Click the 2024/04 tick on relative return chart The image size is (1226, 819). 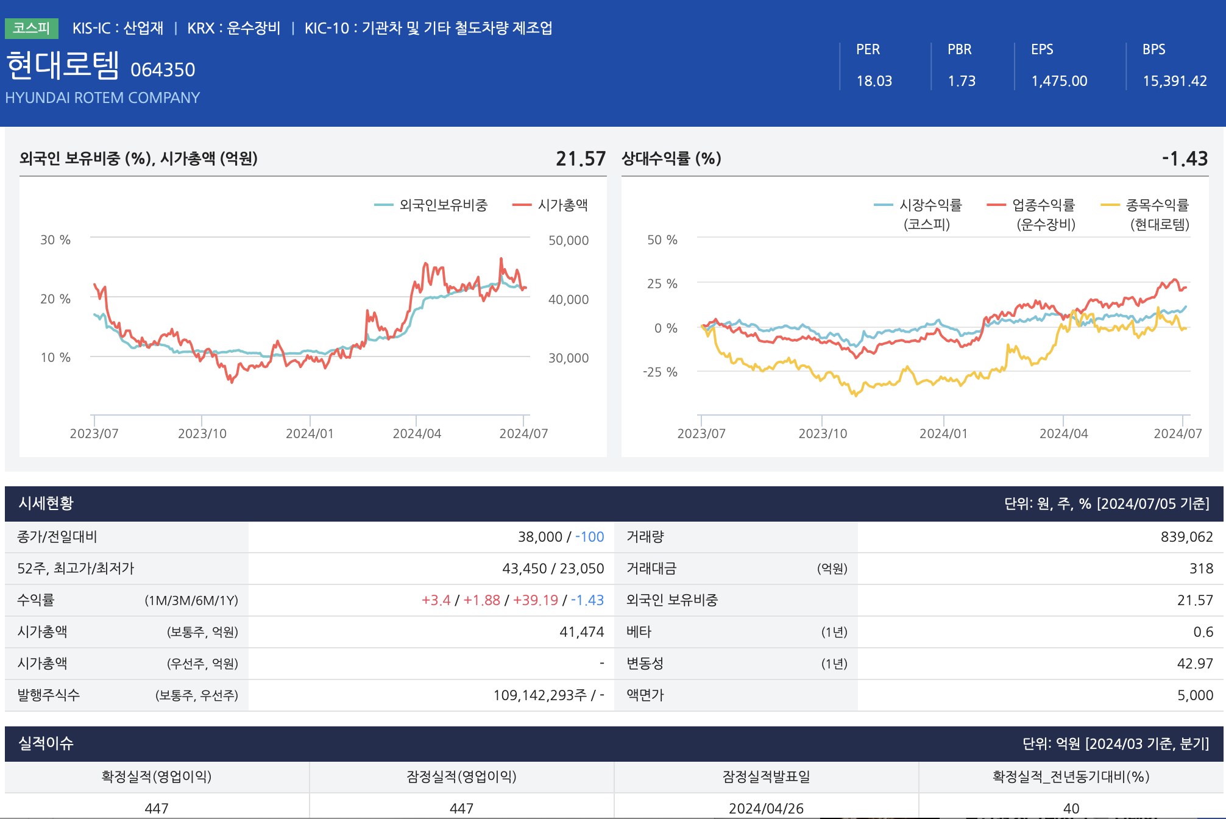[x=1063, y=433]
